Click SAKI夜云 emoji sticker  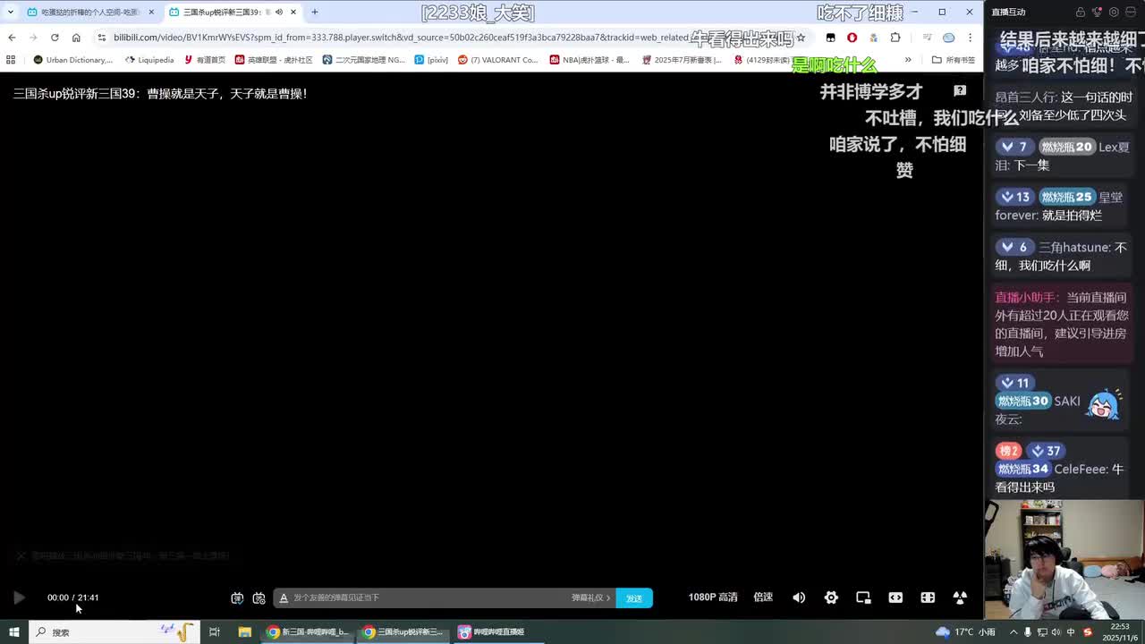[1103, 405]
